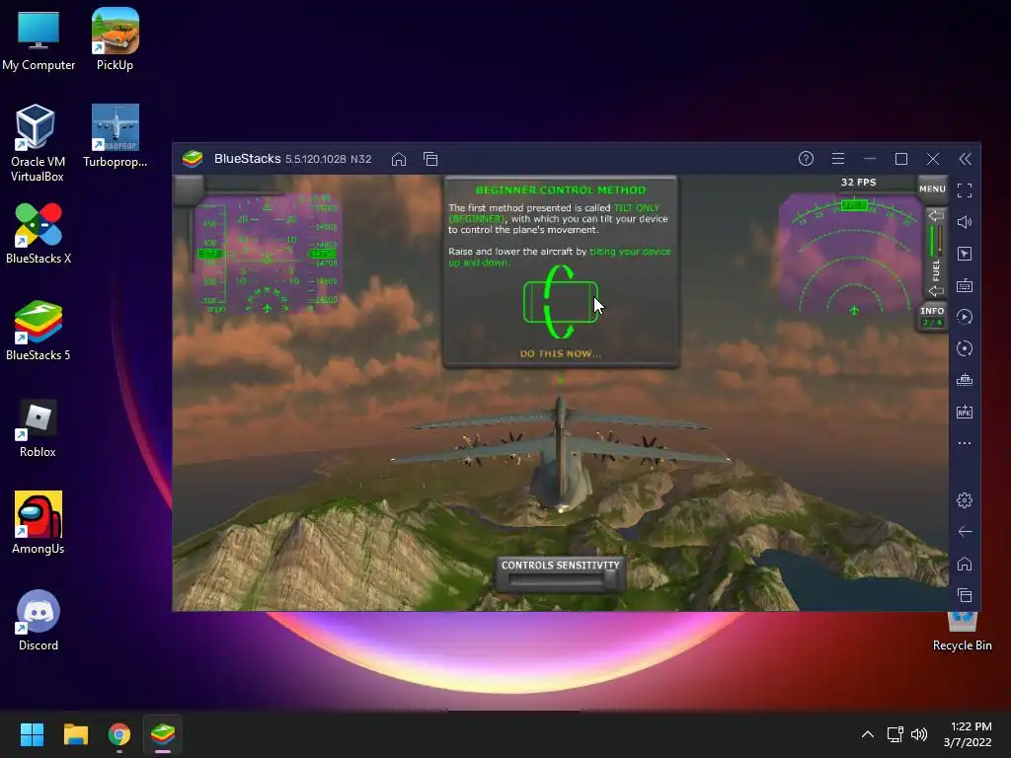The width and height of the screenshot is (1011, 758).
Task: Expand hidden system tray icons chevron
Action: point(868,734)
